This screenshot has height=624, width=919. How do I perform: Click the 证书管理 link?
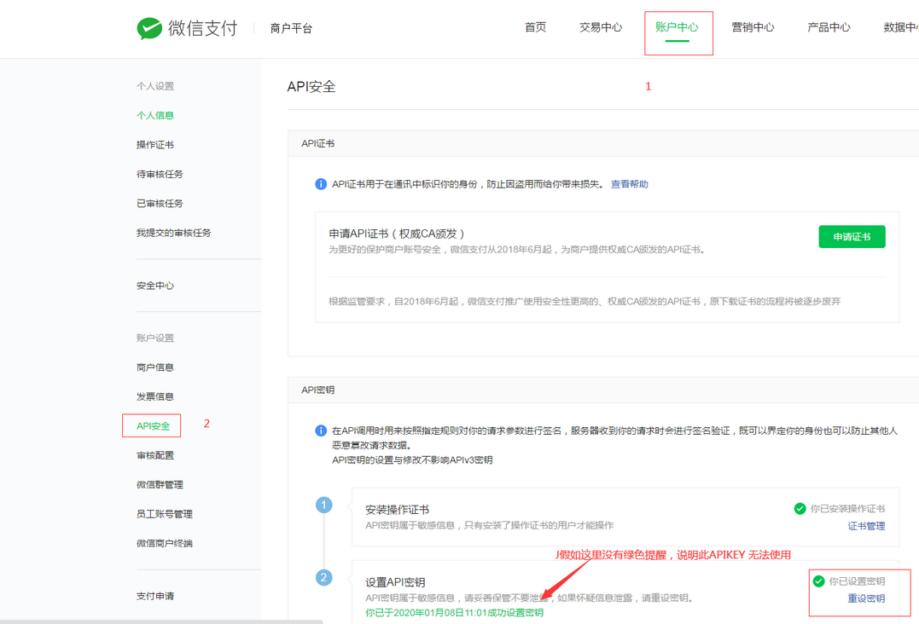tap(866, 526)
